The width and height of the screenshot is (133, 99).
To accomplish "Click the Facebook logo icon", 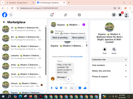I will [x=5, y=15].
